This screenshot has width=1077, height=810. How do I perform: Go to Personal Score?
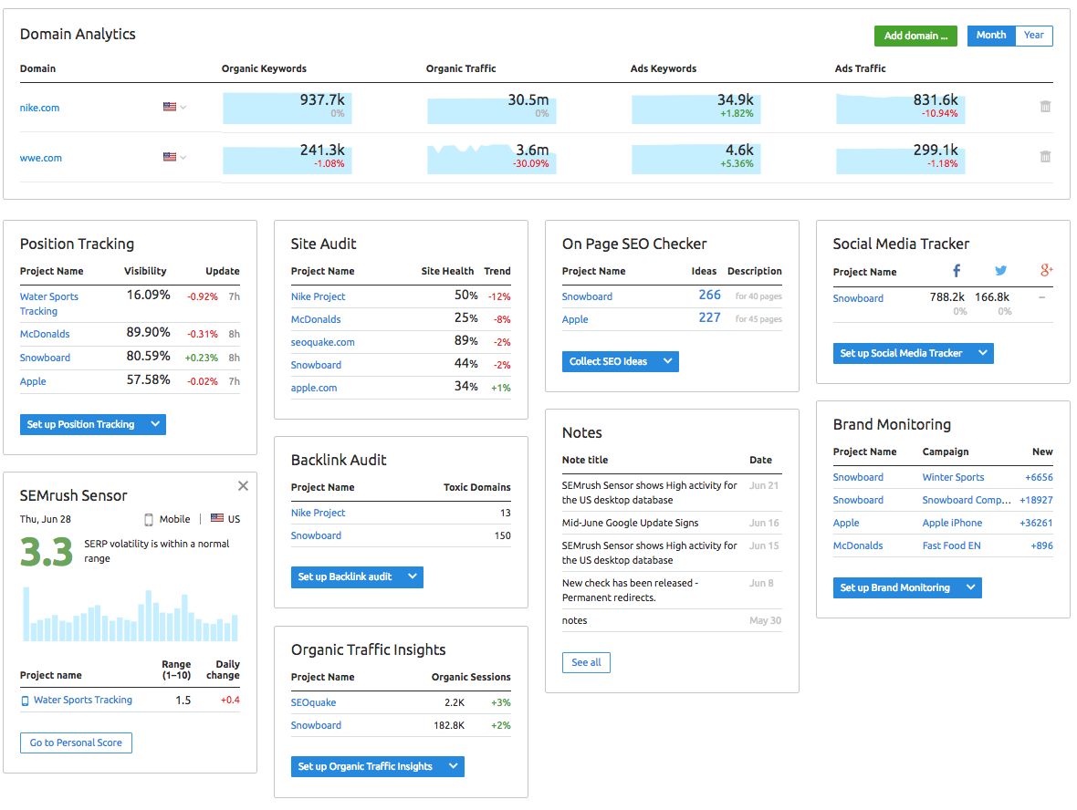coord(76,742)
